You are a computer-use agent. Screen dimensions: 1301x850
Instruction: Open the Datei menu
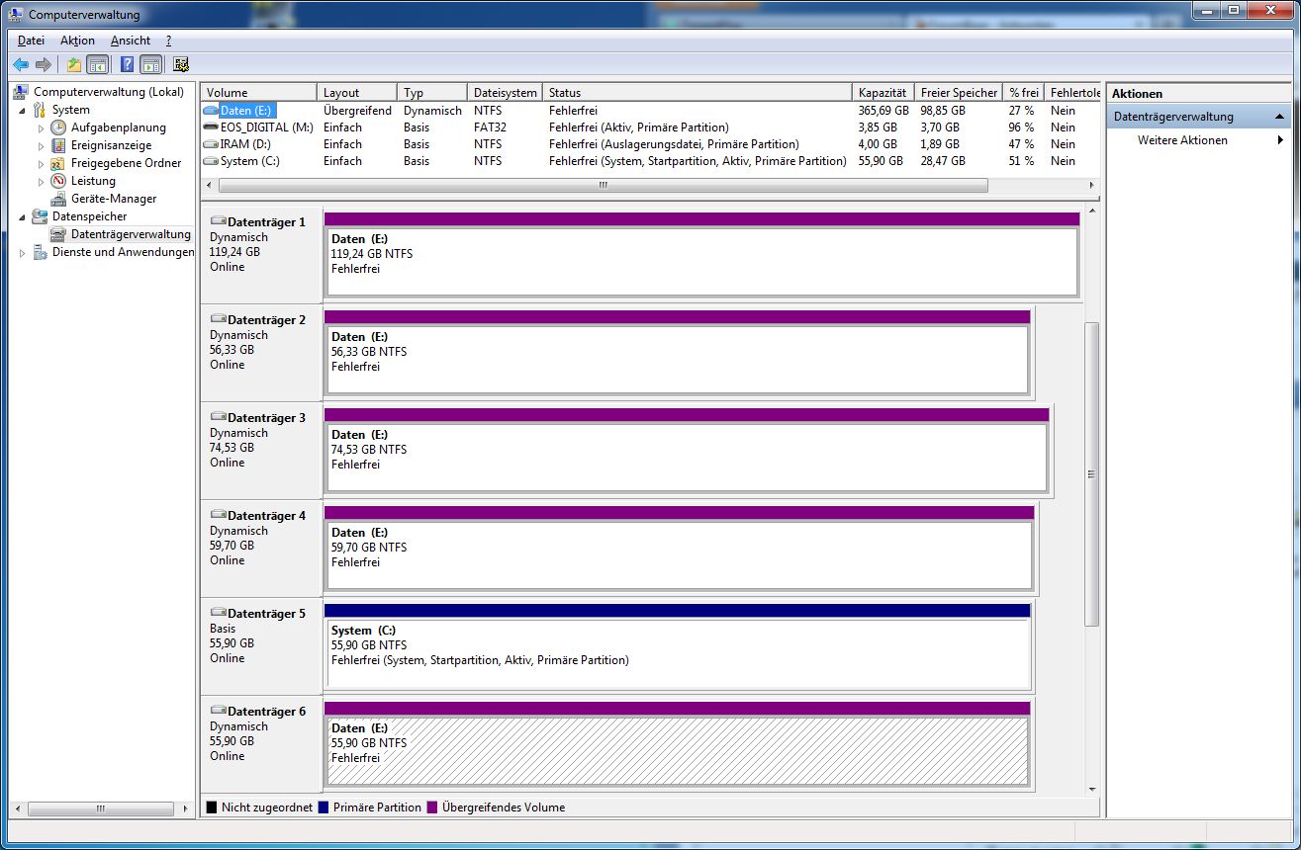31,41
